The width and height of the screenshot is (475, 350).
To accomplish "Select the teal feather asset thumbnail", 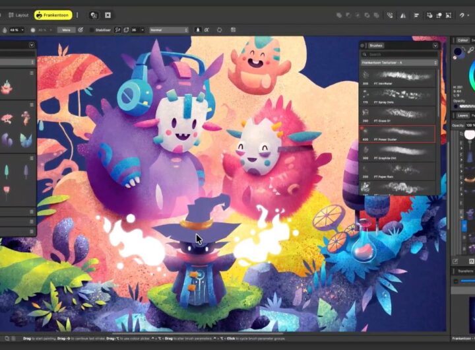I will tap(7, 172).
